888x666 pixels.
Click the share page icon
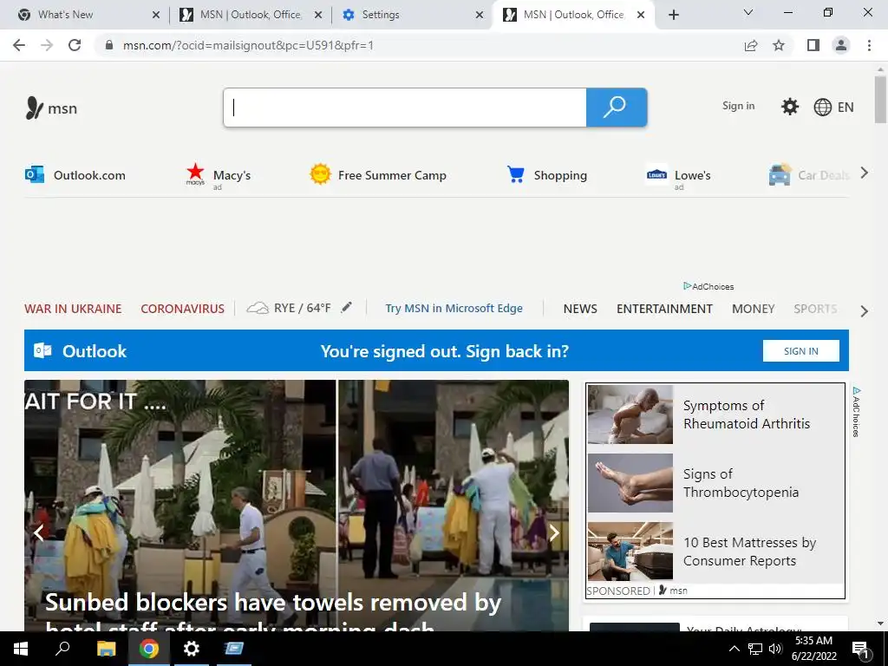pyautogui.click(x=751, y=45)
